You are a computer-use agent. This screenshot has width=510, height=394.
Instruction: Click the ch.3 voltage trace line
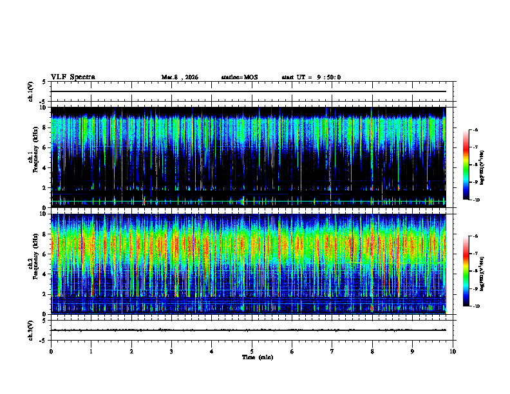[249, 330]
